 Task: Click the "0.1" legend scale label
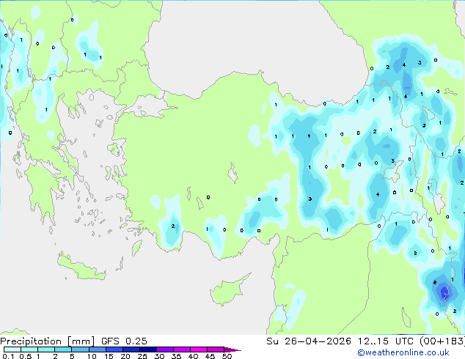pyautogui.click(x=8, y=356)
